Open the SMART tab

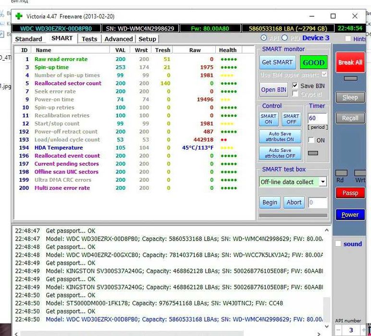point(62,38)
